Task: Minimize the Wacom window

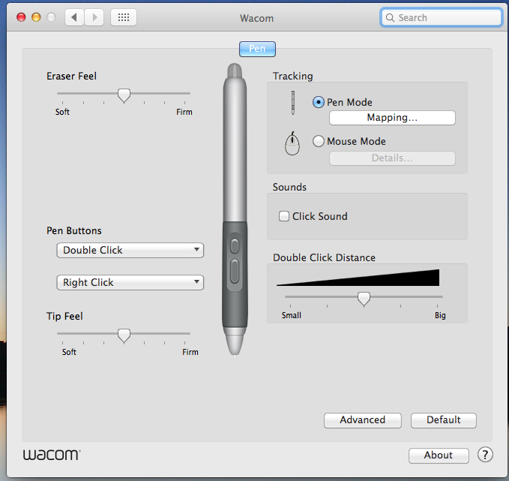Action: pos(36,17)
